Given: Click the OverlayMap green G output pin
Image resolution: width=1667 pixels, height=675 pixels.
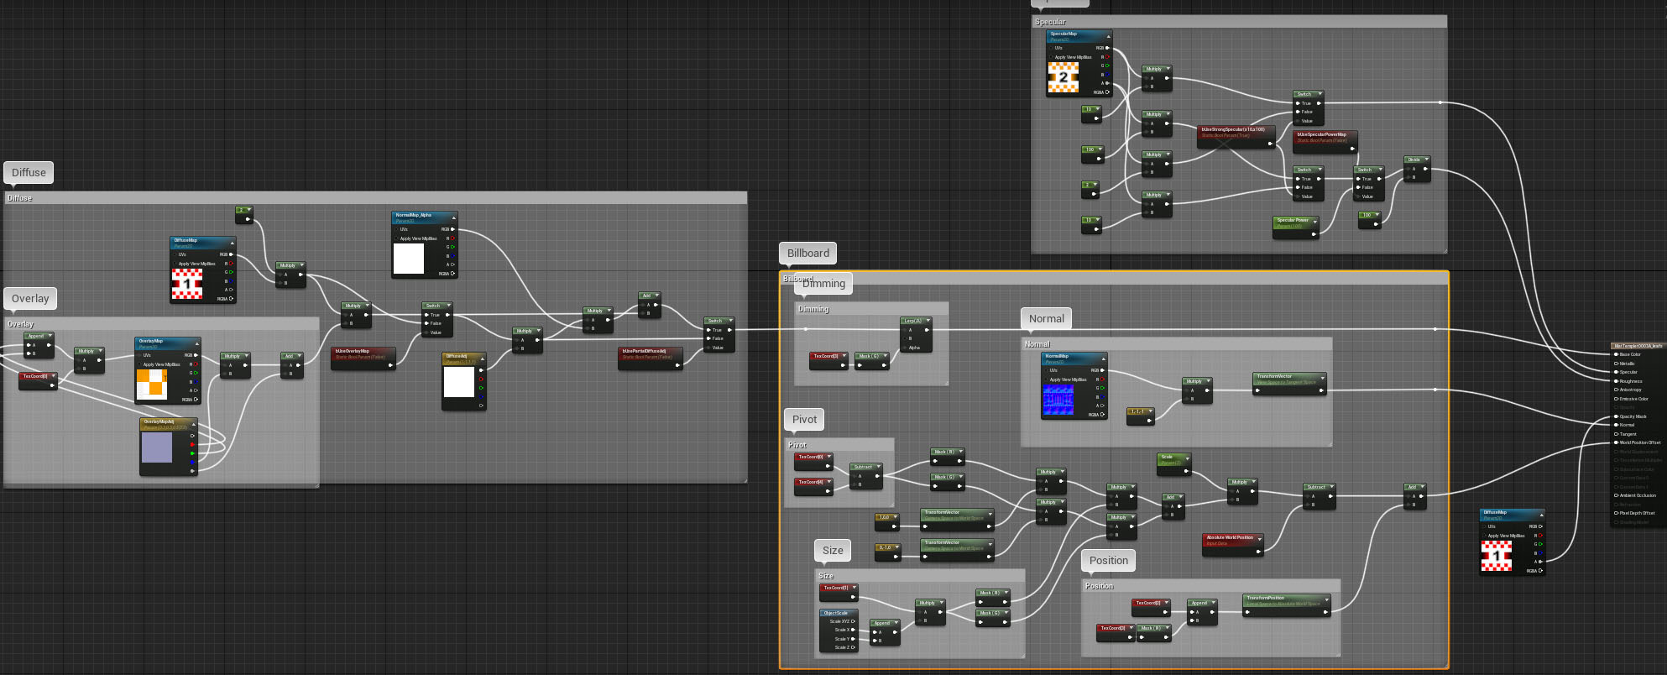Looking at the screenshot, I should 196,373.
